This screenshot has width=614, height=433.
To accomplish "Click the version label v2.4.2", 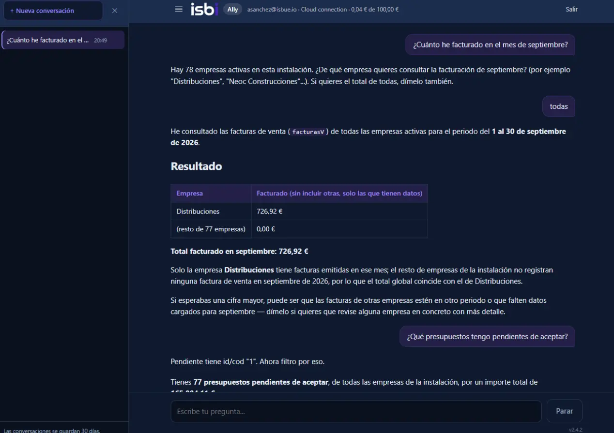I will pyautogui.click(x=575, y=430).
